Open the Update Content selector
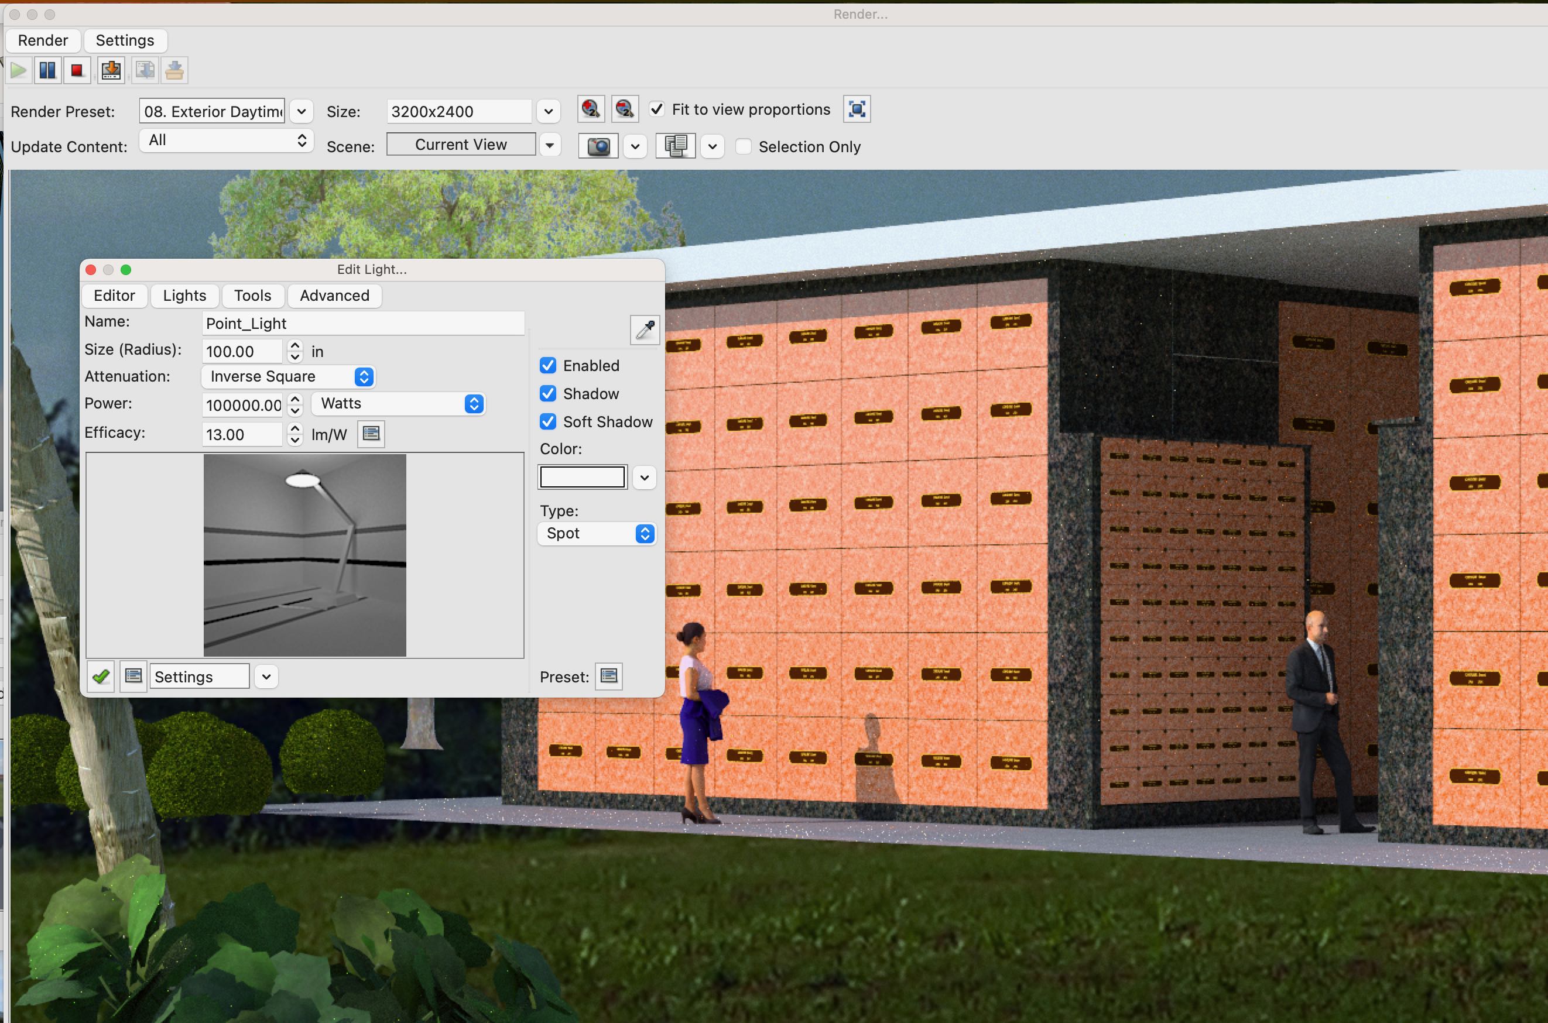 pos(227,140)
